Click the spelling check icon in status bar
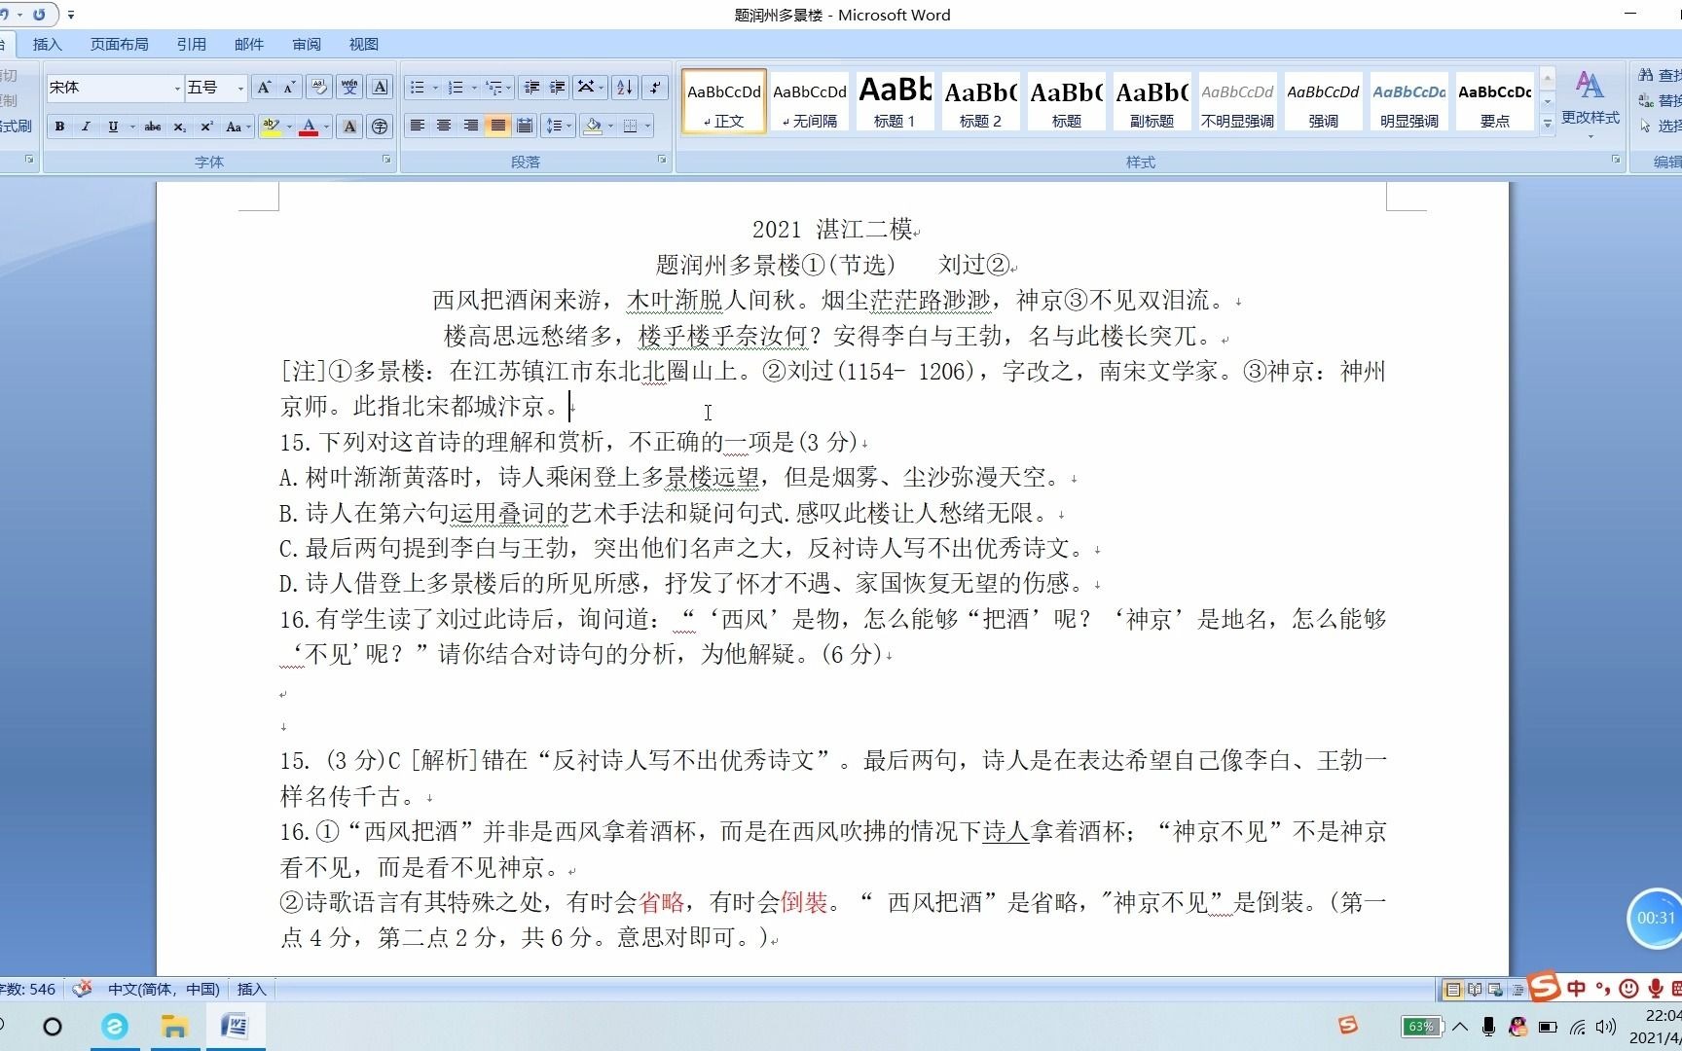The image size is (1682, 1051). click(x=83, y=989)
